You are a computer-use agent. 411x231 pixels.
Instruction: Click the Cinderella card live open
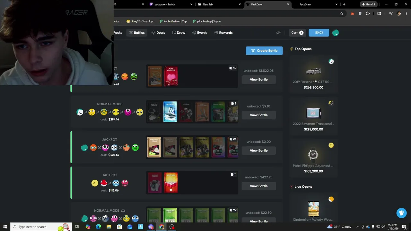click(x=313, y=209)
